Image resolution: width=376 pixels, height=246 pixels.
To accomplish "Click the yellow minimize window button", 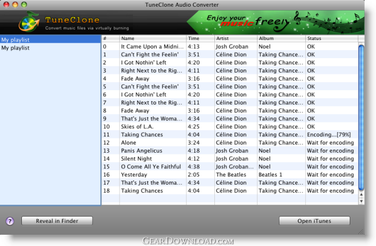I will tap(15, 4).
